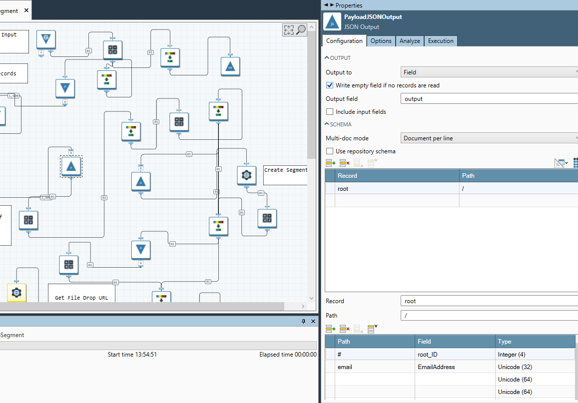Select the dashed-border selected JSON output node
This screenshot has width=578, height=403.
71,166
